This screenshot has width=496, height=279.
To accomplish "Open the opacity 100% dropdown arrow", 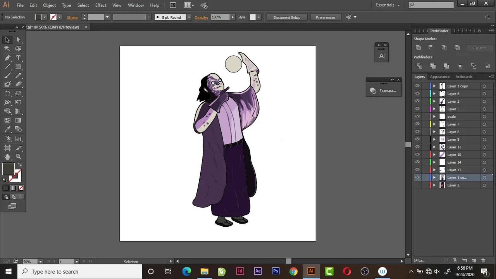I will click(232, 17).
